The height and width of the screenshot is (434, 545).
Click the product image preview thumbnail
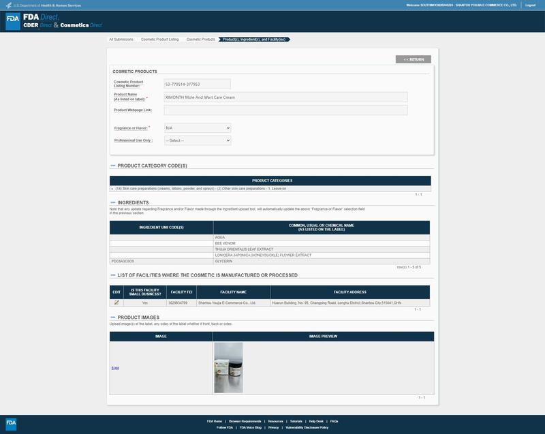228,368
